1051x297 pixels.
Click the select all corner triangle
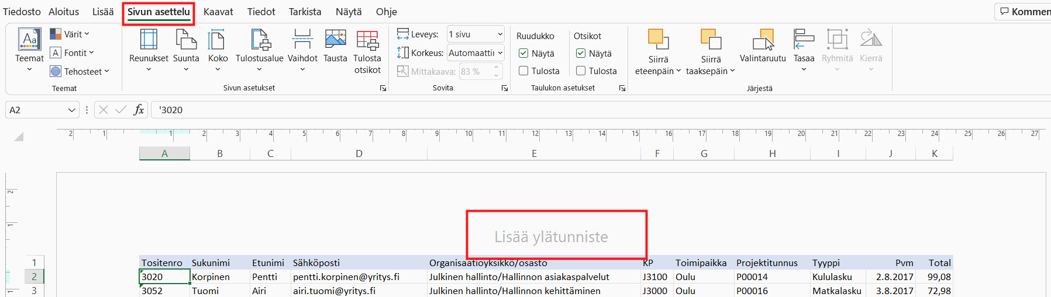tap(19, 136)
